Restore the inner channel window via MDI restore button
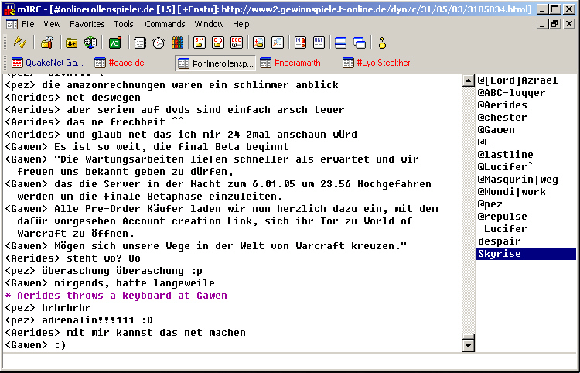 pos(554,25)
